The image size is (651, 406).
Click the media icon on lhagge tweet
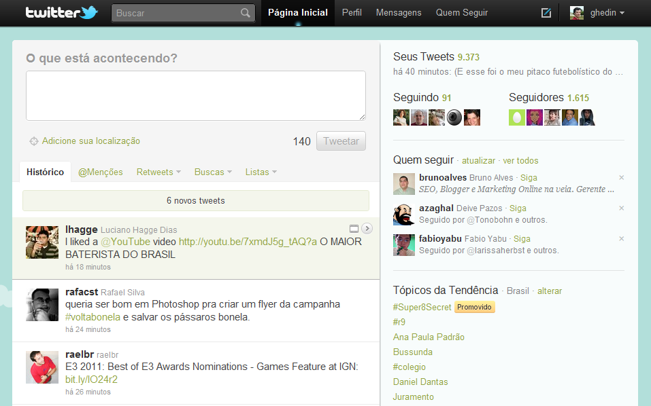point(354,228)
